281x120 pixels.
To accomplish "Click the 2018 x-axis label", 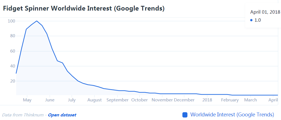I will (207, 100).
